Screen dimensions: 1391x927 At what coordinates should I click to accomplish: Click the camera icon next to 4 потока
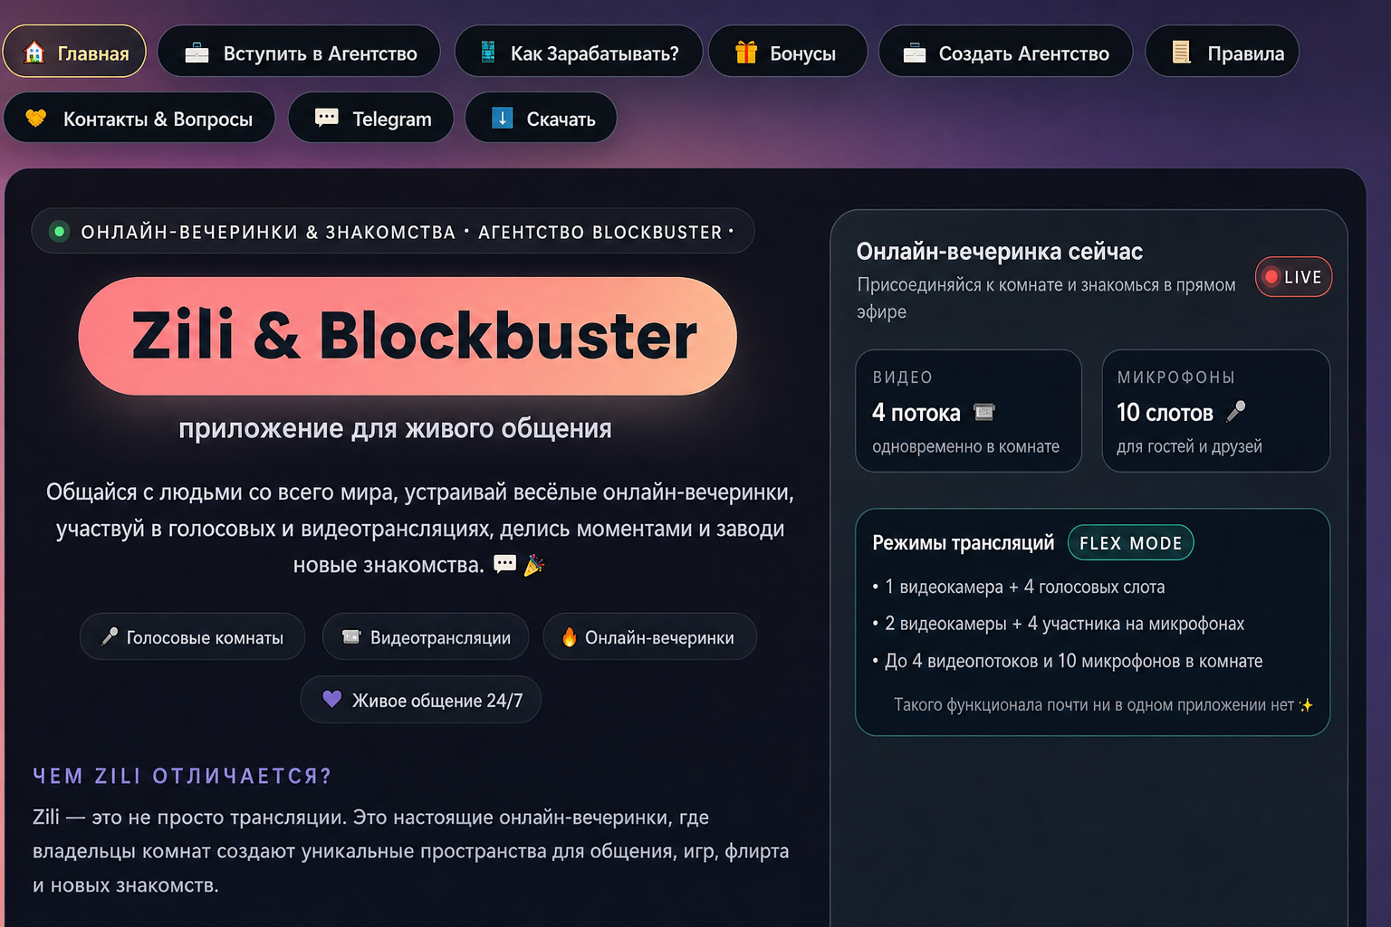click(x=984, y=412)
